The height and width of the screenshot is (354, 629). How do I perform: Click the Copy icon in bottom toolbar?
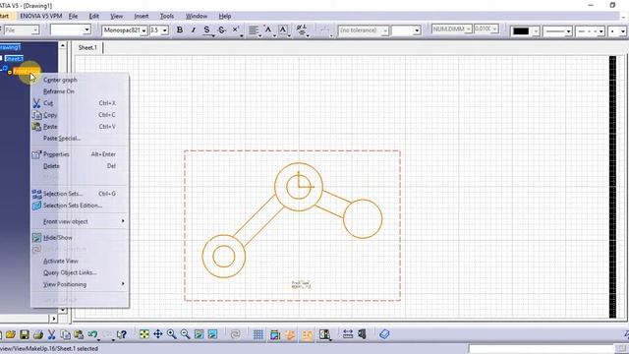coord(65,334)
